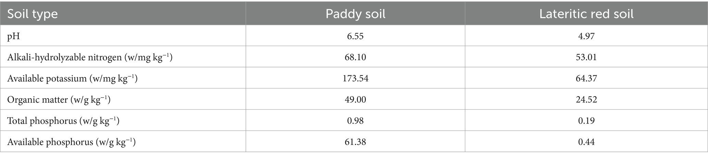Select the nitrogen value 68.10
Screen dimensions: 708x158
tap(355, 57)
